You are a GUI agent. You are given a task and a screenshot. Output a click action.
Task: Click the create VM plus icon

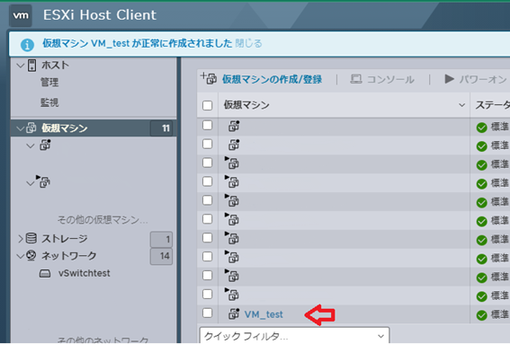(209, 78)
